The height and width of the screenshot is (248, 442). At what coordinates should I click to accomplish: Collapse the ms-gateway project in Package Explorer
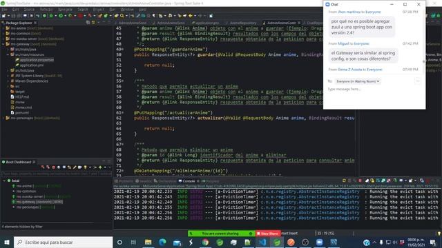click(x=3, y=44)
